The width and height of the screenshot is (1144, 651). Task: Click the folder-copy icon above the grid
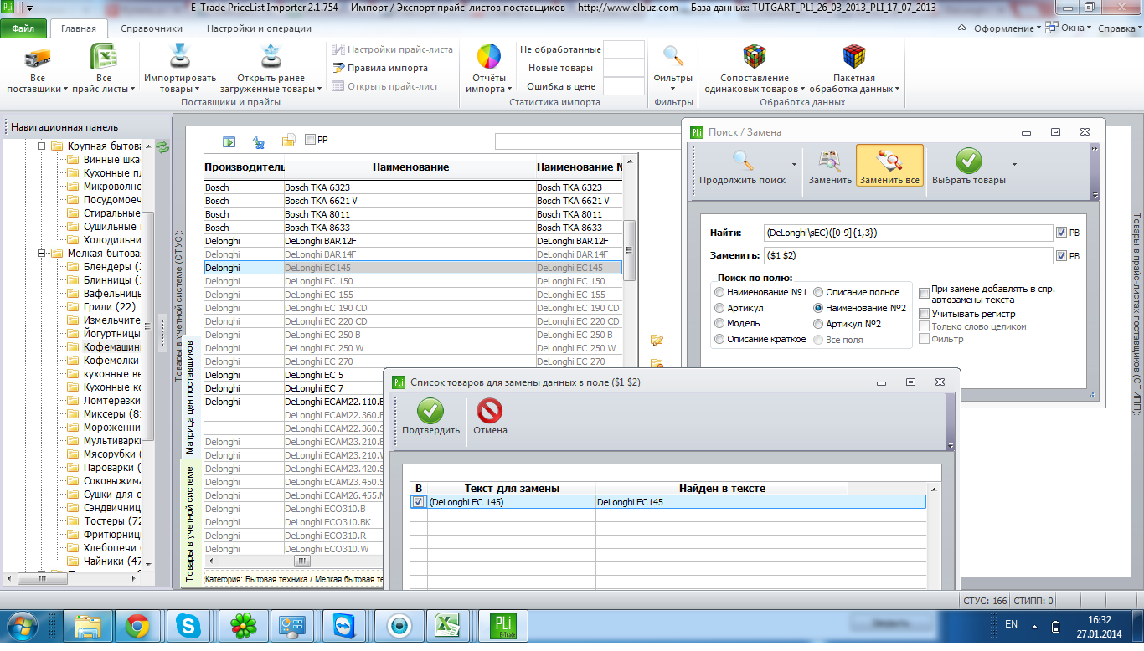tap(288, 141)
